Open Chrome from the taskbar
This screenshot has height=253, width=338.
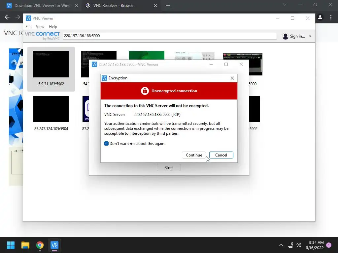[40, 245]
